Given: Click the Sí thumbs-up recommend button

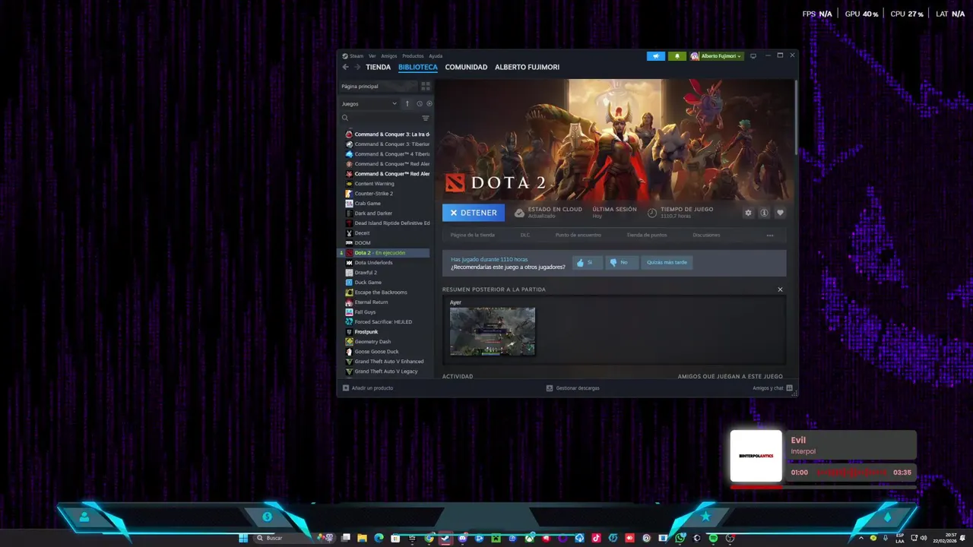Looking at the screenshot, I should click(587, 262).
